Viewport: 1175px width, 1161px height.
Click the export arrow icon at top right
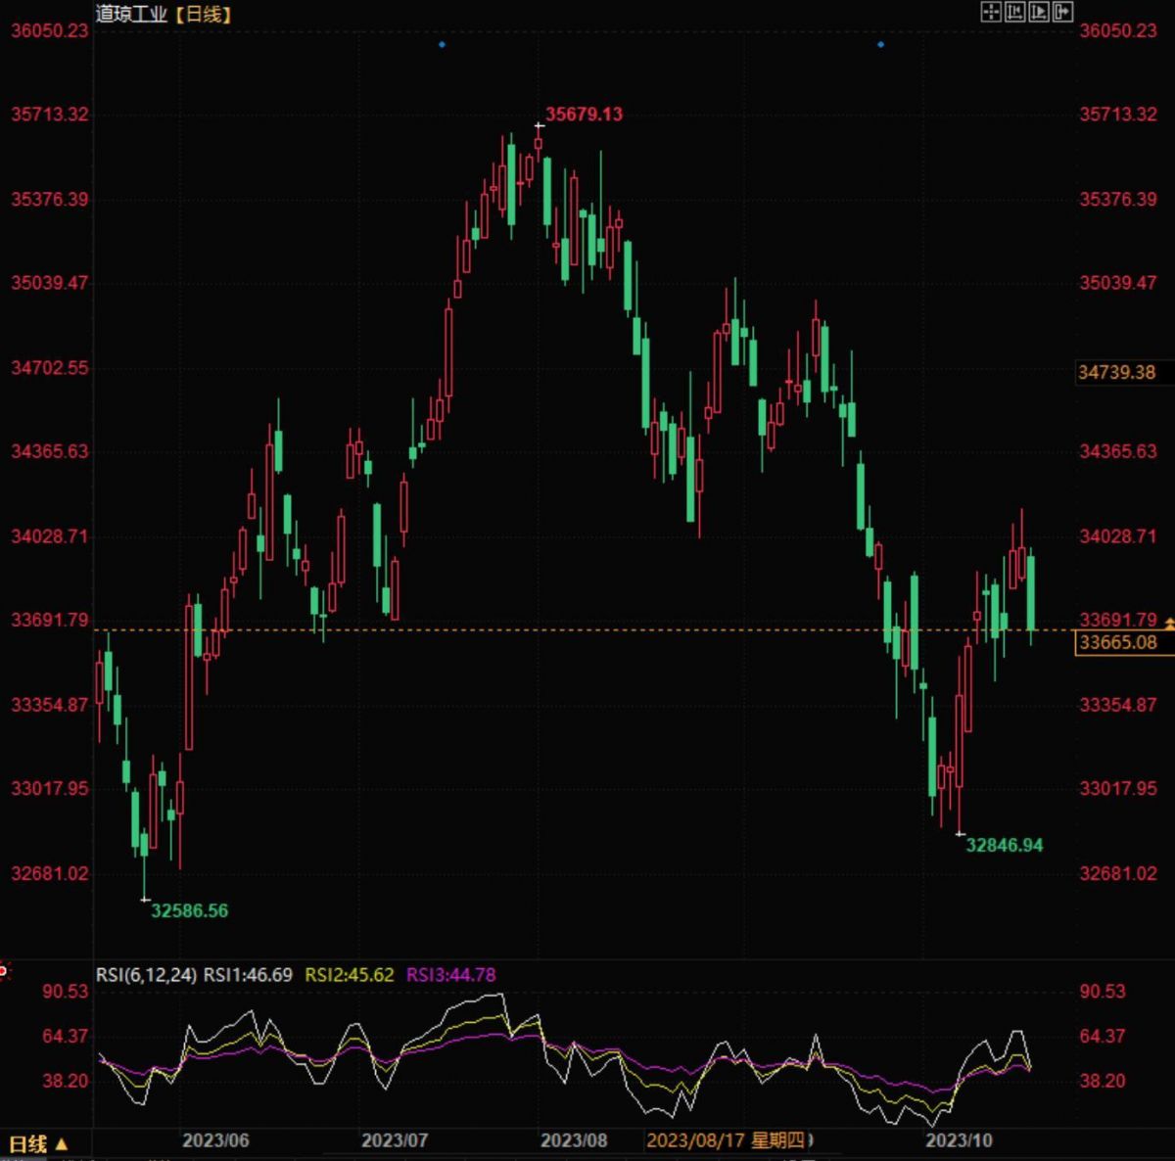coord(1063,12)
